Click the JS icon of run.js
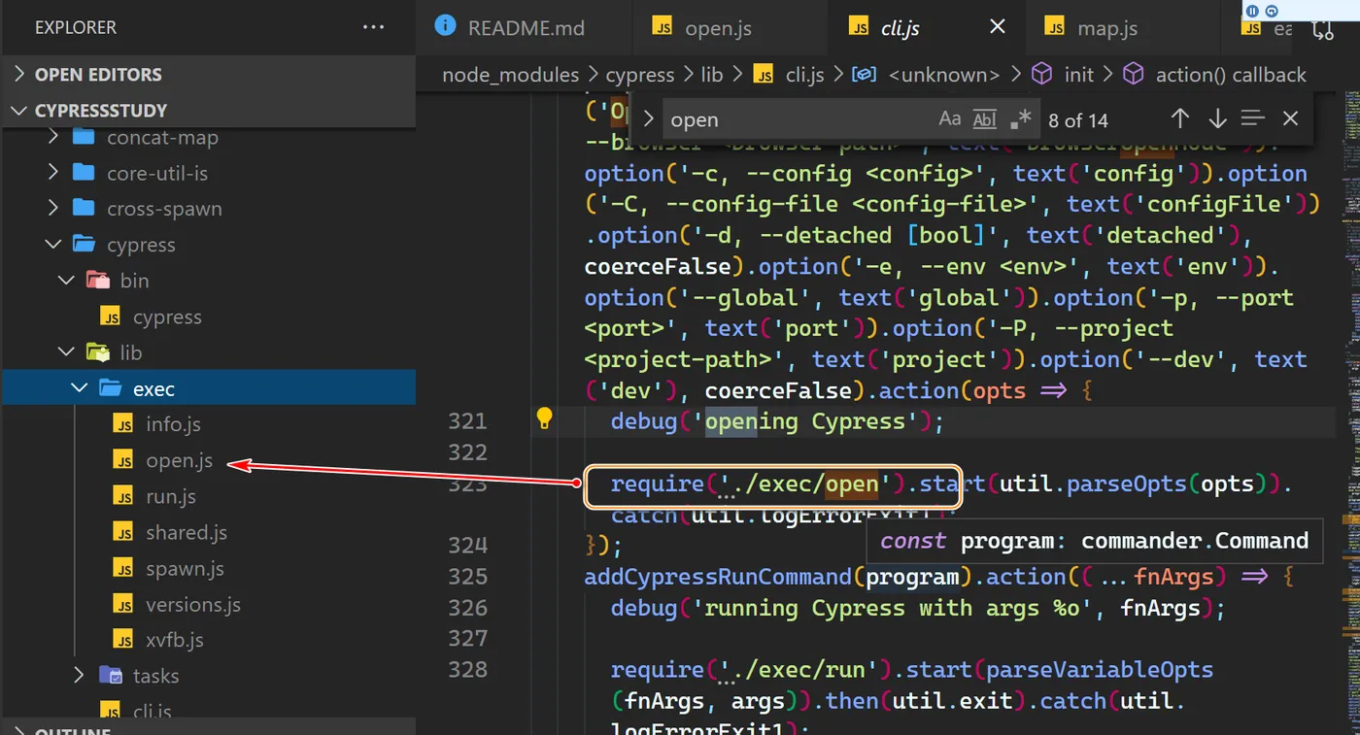The height and width of the screenshot is (735, 1360). pyautogui.click(x=123, y=496)
